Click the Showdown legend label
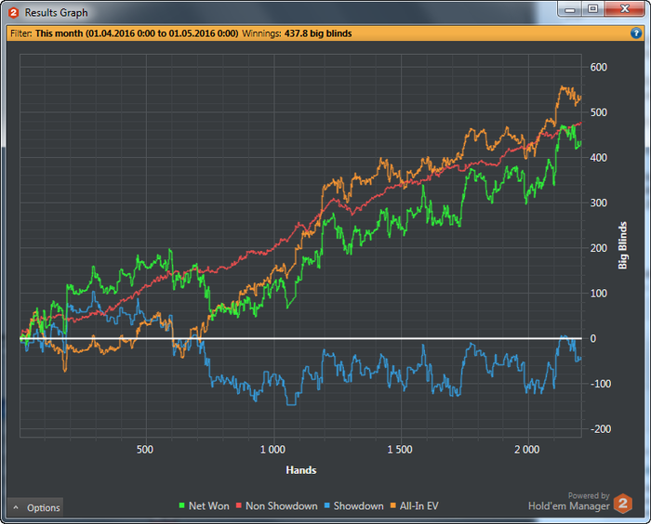The height and width of the screenshot is (524, 651). point(359,505)
